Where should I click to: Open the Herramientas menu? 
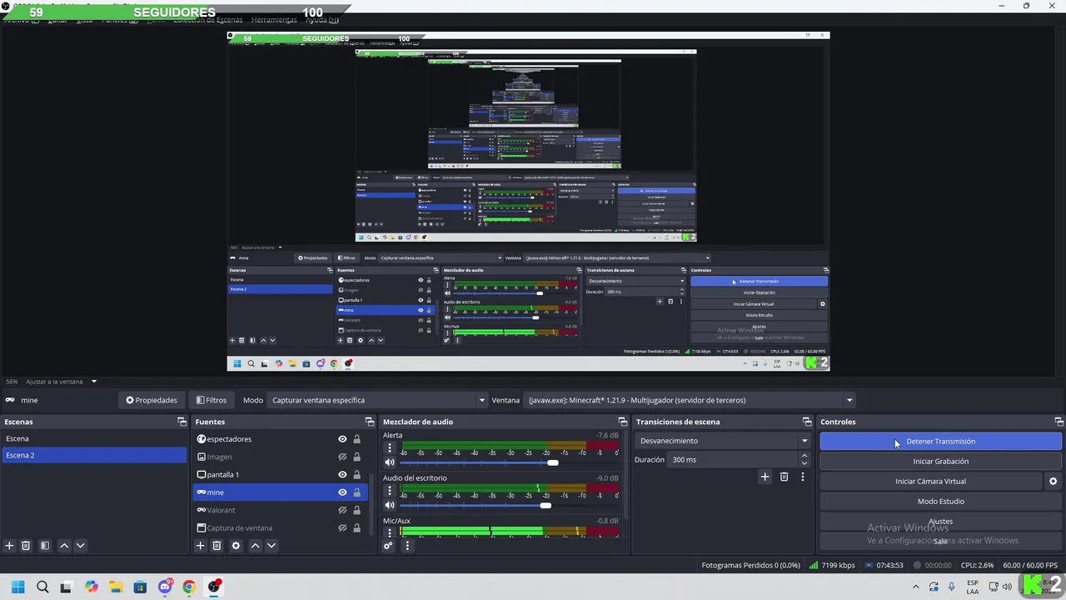pos(274,19)
